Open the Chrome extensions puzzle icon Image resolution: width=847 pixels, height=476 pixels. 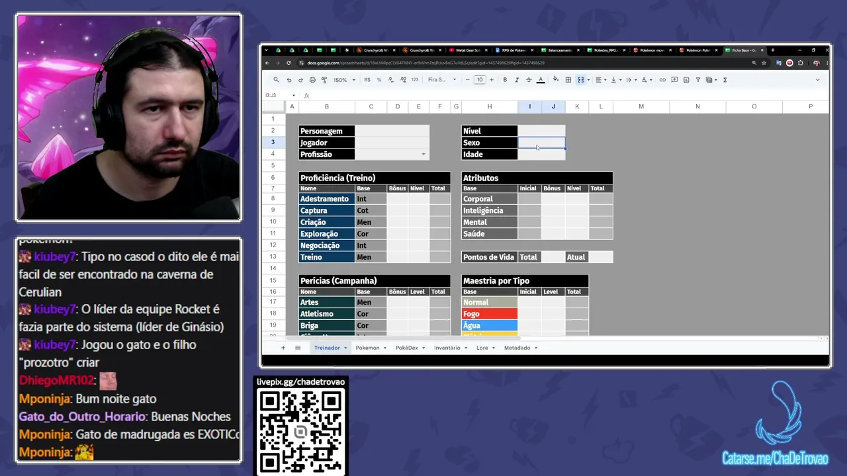801,63
